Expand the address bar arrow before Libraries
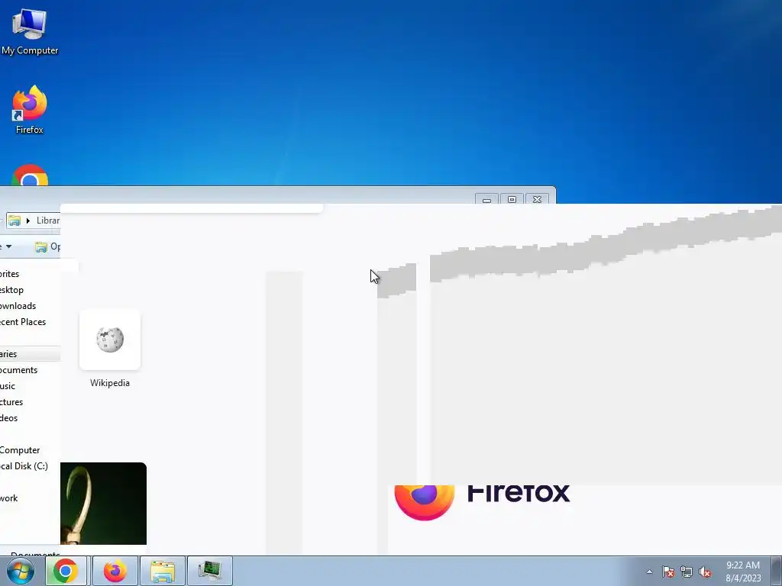The image size is (782, 586). (28, 221)
